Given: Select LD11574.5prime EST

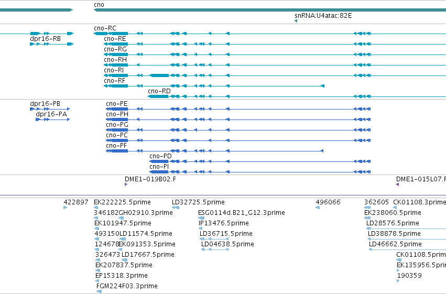Looking at the screenshot, I should (x=146, y=234).
